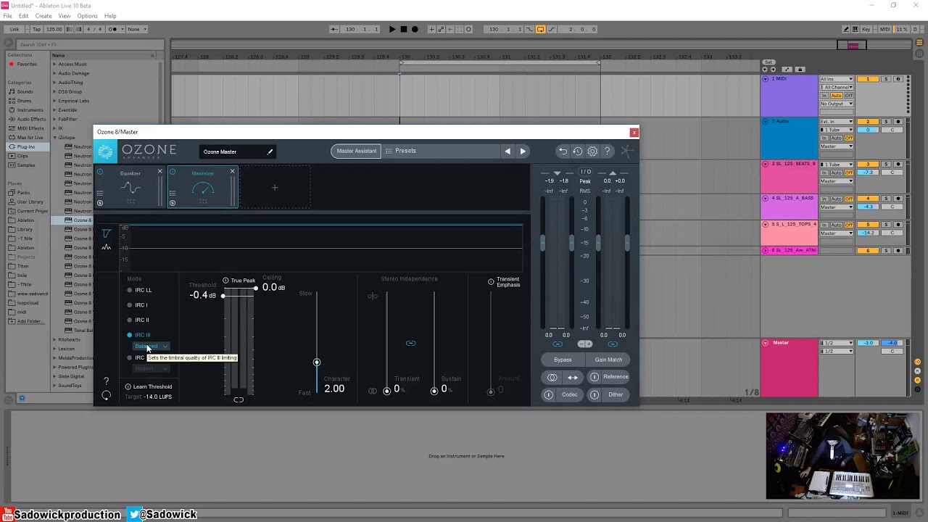Open quantization None dropdown in Ableton toolbar

click(x=136, y=29)
